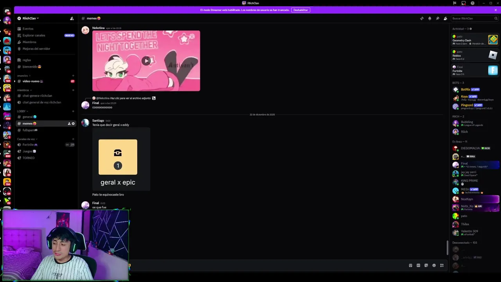Show pinned messages pin icon
The height and width of the screenshot is (282, 501).
click(x=437, y=18)
